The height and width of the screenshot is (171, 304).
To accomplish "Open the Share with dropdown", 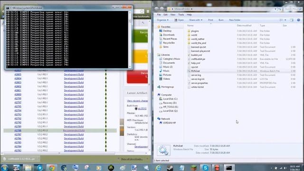I will point(196,20).
